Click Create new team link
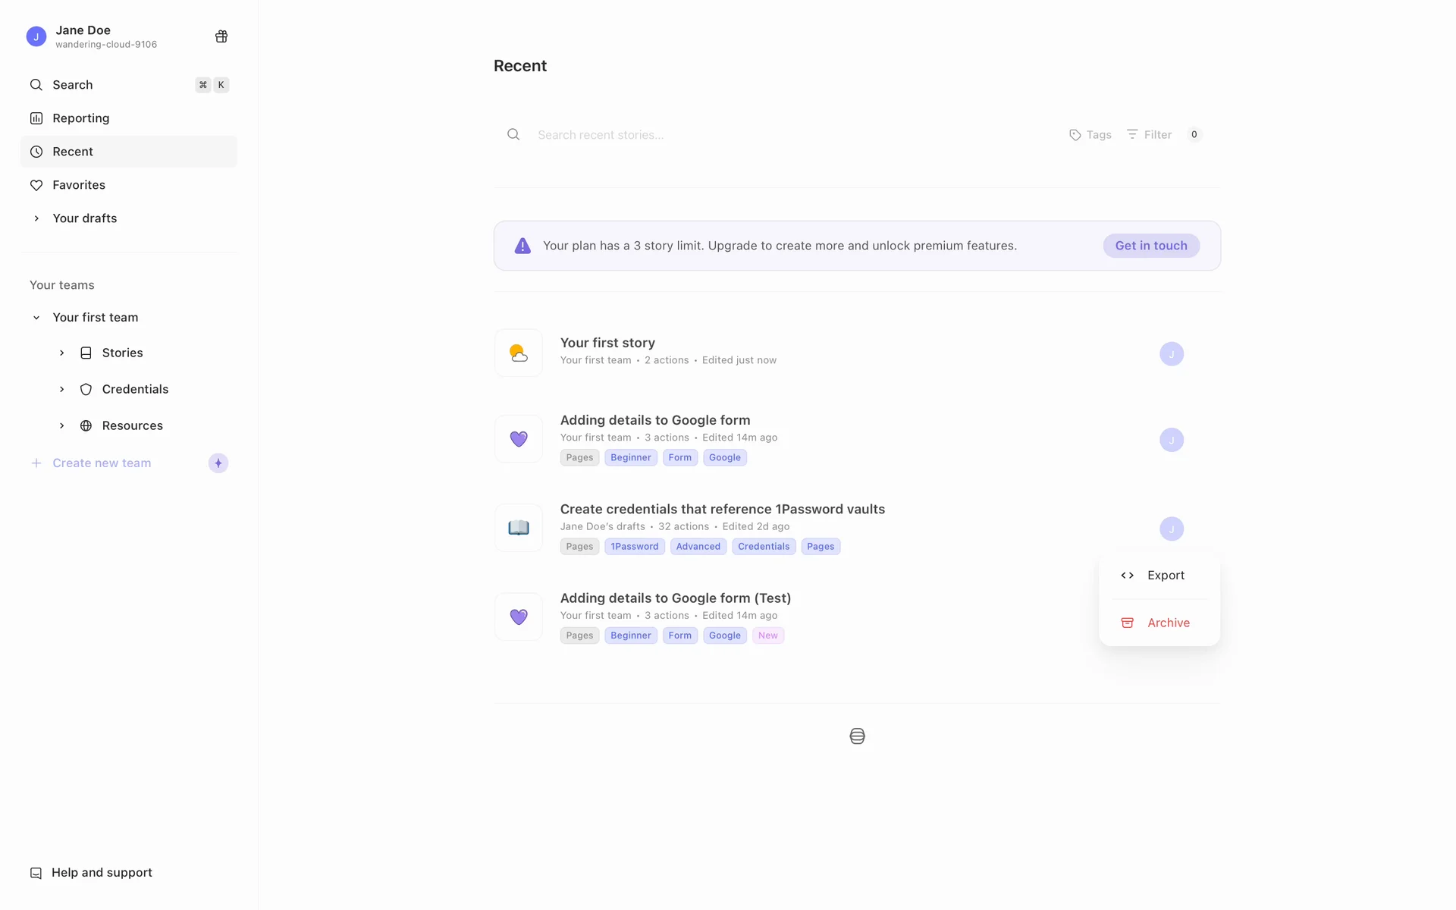The width and height of the screenshot is (1456, 910). pyautogui.click(x=102, y=463)
